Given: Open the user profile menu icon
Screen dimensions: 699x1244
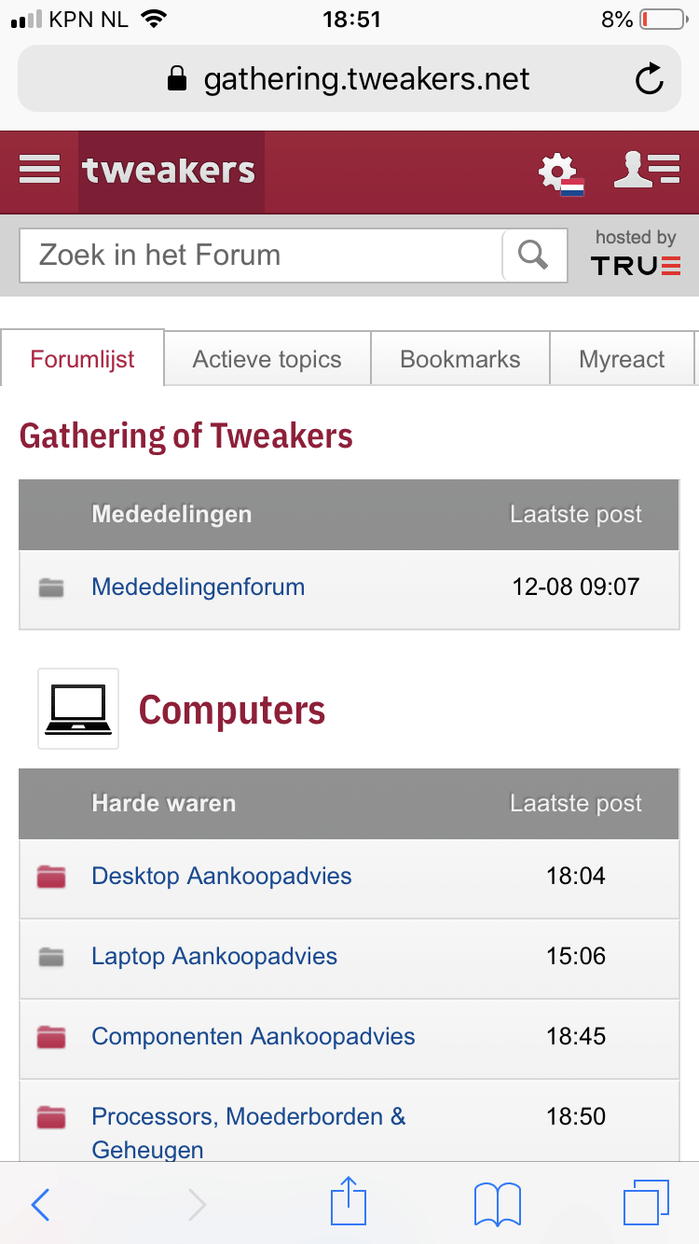Looking at the screenshot, I should point(646,170).
